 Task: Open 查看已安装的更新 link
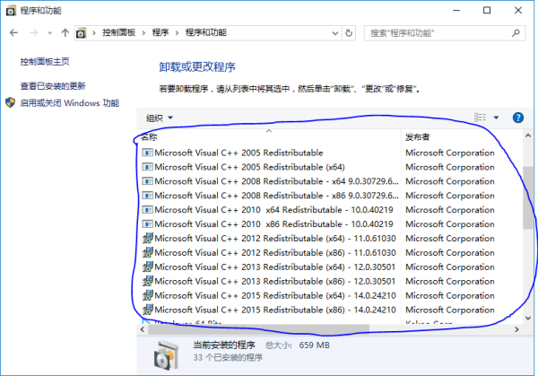click(53, 86)
